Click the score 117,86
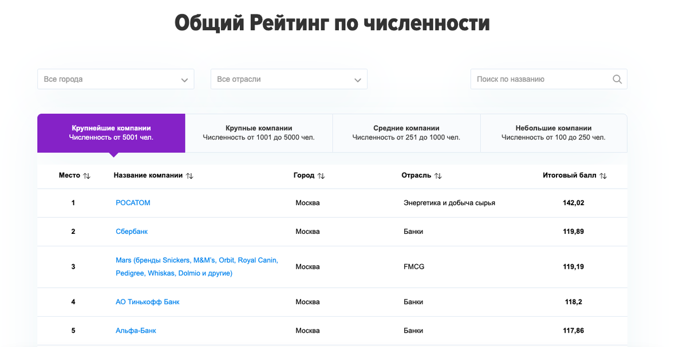The width and height of the screenshot is (687, 347). click(x=573, y=330)
